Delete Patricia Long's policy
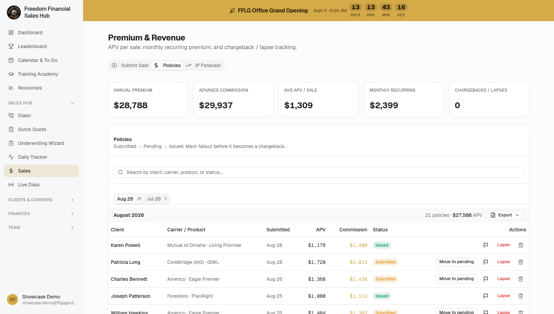 (521, 262)
